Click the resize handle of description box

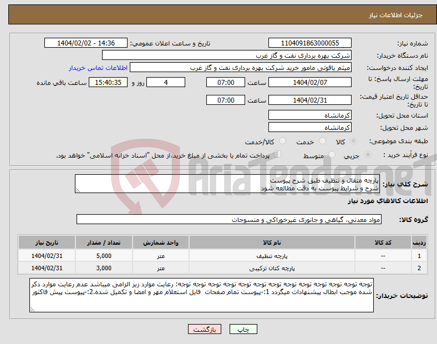(x=78, y=190)
